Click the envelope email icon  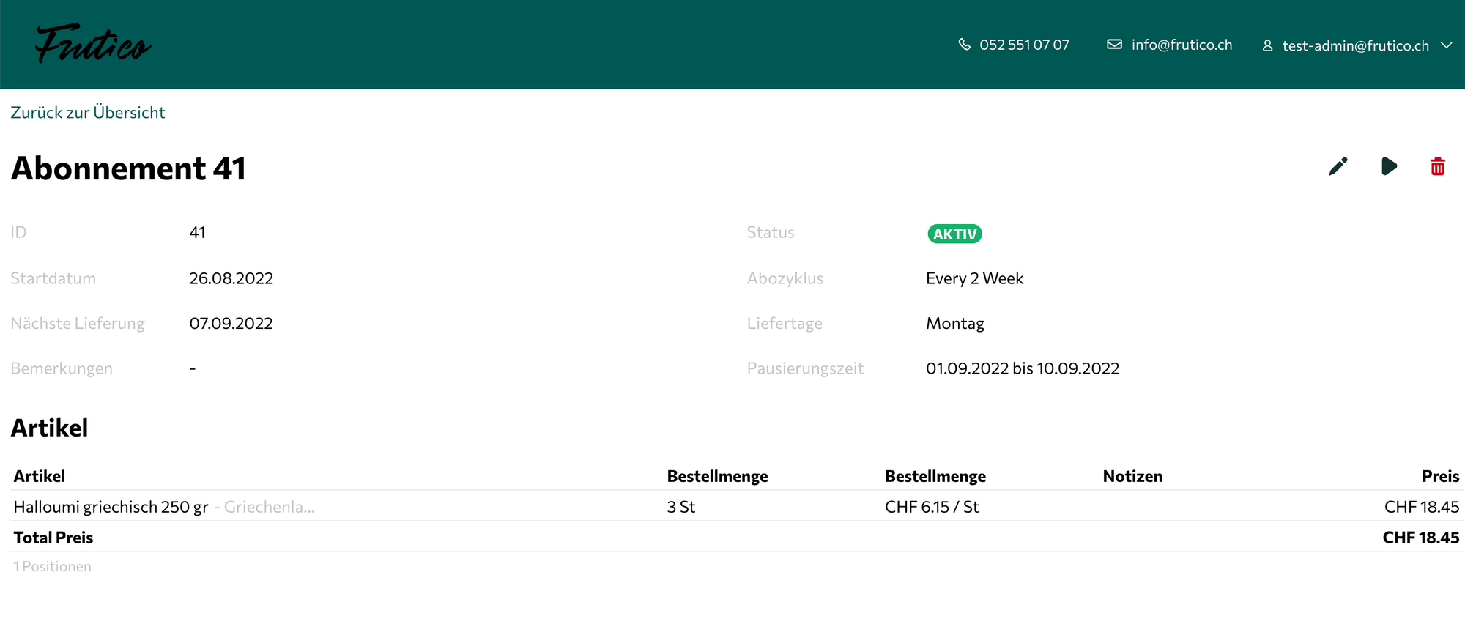click(1114, 45)
